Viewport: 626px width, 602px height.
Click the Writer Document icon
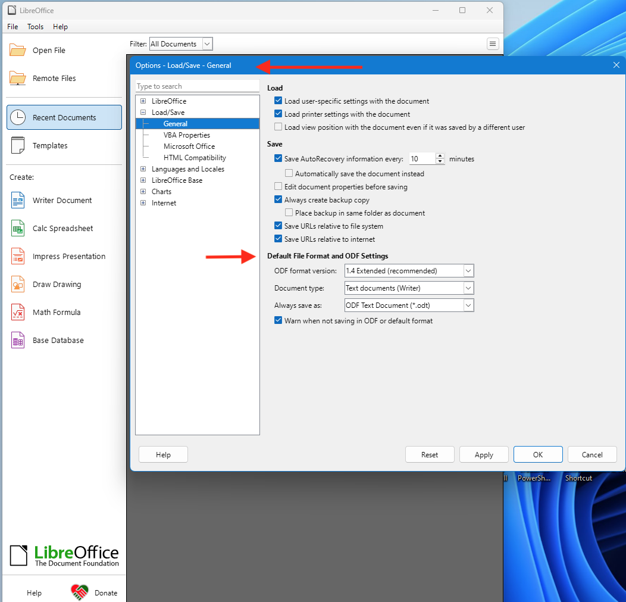pyautogui.click(x=18, y=200)
